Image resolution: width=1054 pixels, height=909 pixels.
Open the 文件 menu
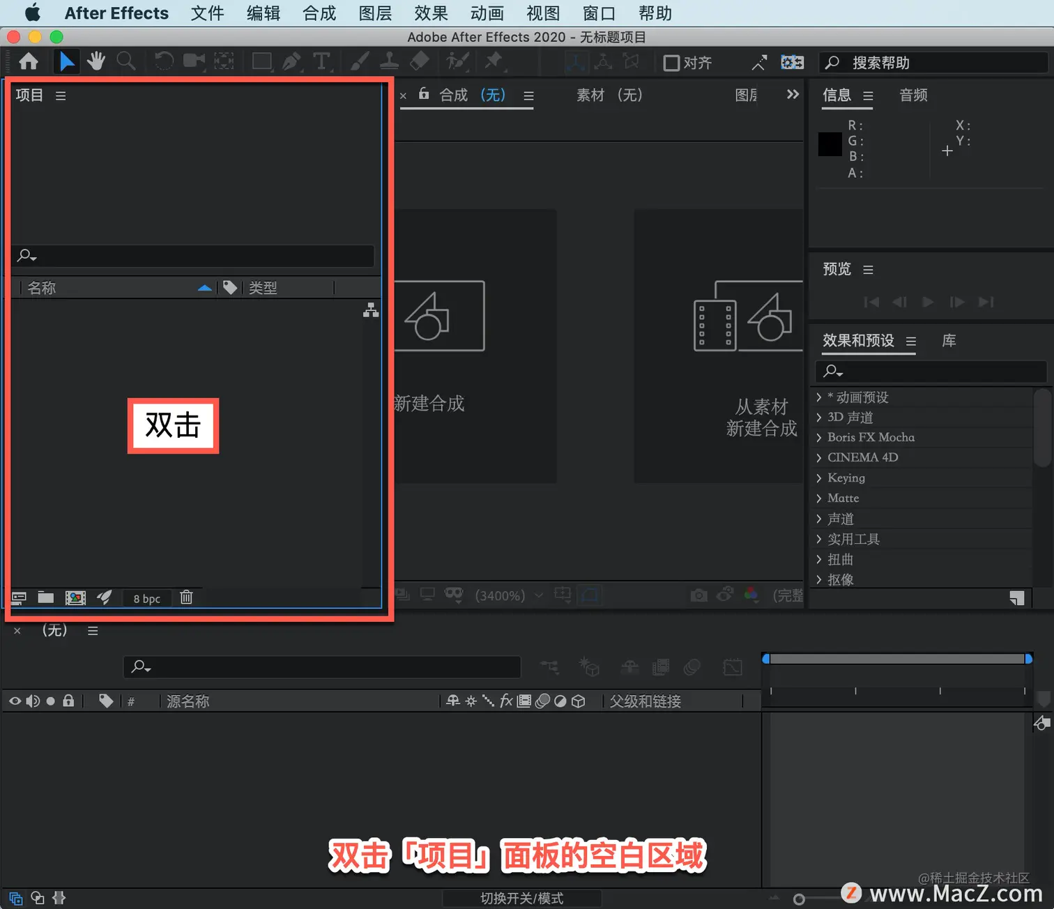(x=207, y=13)
